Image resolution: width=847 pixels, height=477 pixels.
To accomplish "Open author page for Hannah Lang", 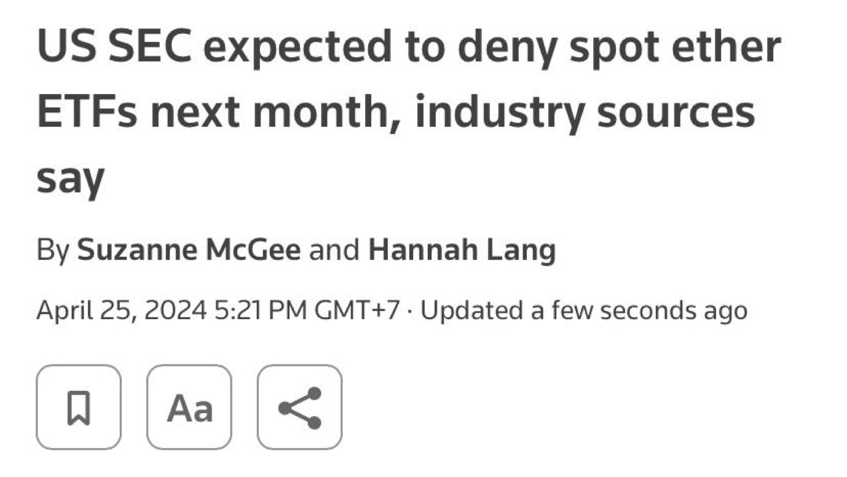I will (462, 250).
